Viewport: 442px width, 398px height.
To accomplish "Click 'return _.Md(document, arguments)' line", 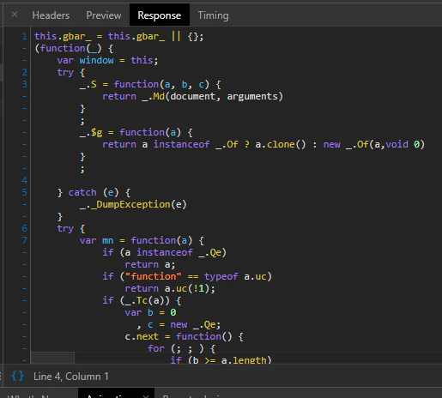I will click(x=192, y=96).
